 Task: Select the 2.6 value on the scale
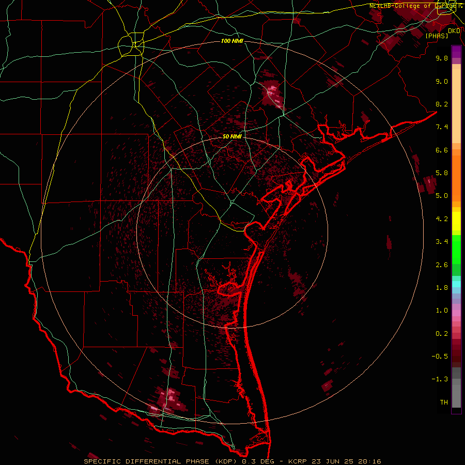(442, 265)
